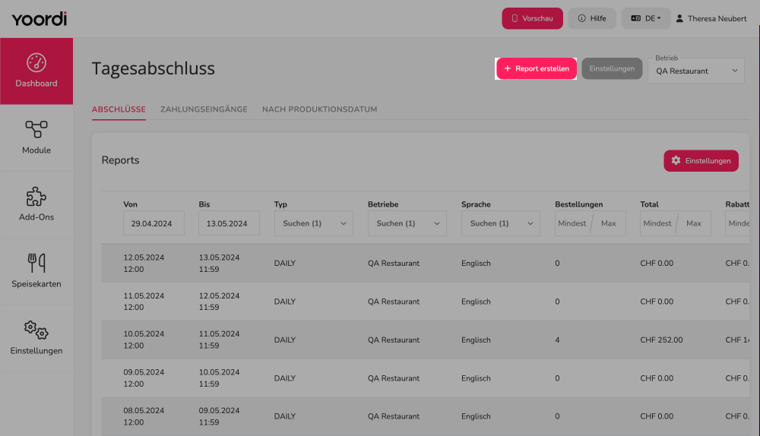Click Betriebe column header
Viewport: 760px width, 436px height.
pyautogui.click(x=383, y=204)
